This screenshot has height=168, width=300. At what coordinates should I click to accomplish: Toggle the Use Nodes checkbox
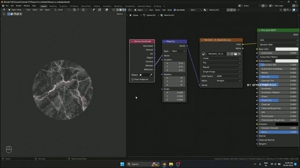click(175, 10)
